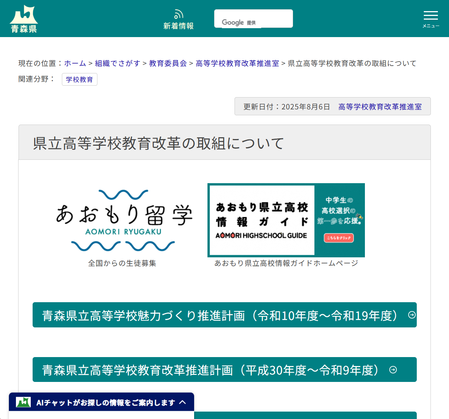Select the 学校教育 related field tag
This screenshot has width=449, height=419.
coord(79,79)
